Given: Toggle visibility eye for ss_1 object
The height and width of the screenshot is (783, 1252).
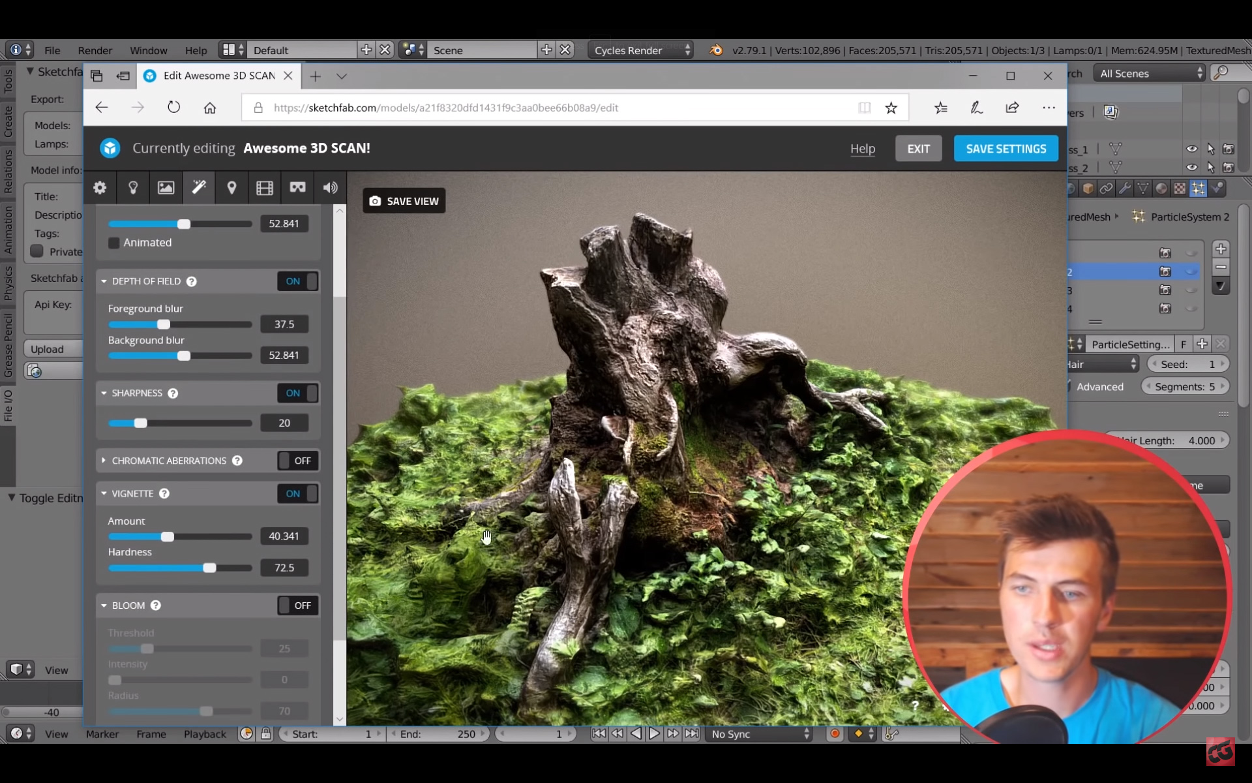Looking at the screenshot, I should click(1191, 149).
